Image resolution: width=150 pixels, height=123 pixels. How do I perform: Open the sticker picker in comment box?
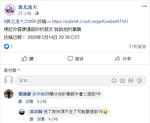pos(139,81)
